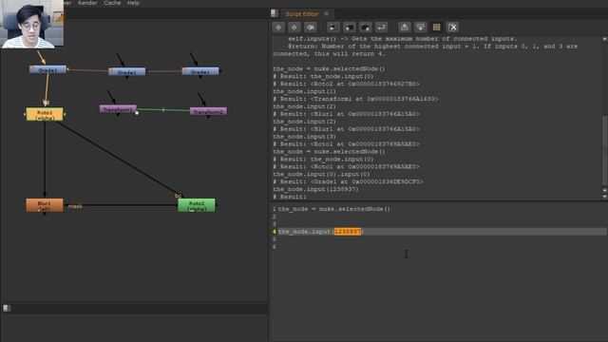Viewport: 608px width, 342px height.
Task: Select the Grade1 node above Transform2
Action: coord(200,71)
